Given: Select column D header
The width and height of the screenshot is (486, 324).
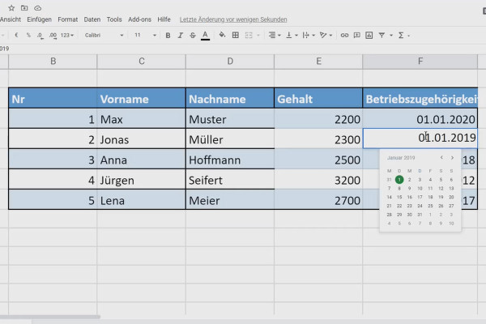Looking at the screenshot, I should click(230, 62).
